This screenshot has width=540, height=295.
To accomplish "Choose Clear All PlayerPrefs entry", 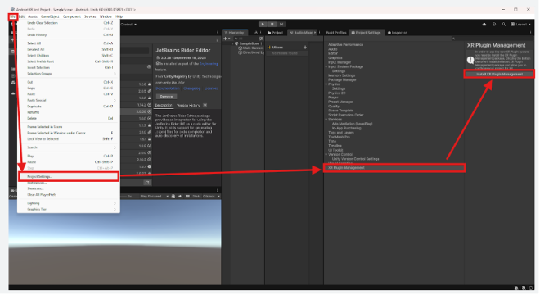I will point(69,194).
